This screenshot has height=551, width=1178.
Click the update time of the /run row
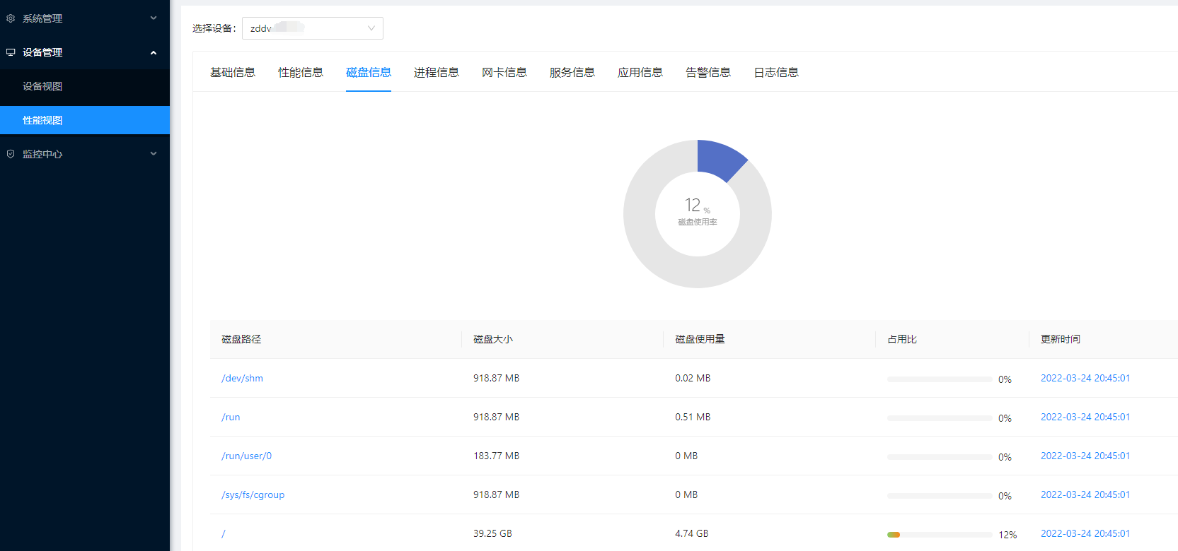coord(1085,417)
